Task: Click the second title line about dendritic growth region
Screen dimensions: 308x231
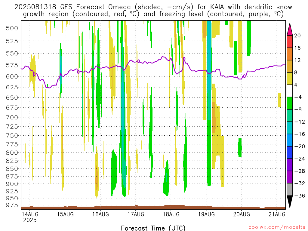Action: coord(153,14)
